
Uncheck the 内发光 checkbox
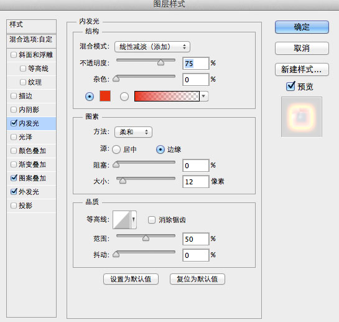point(14,123)
